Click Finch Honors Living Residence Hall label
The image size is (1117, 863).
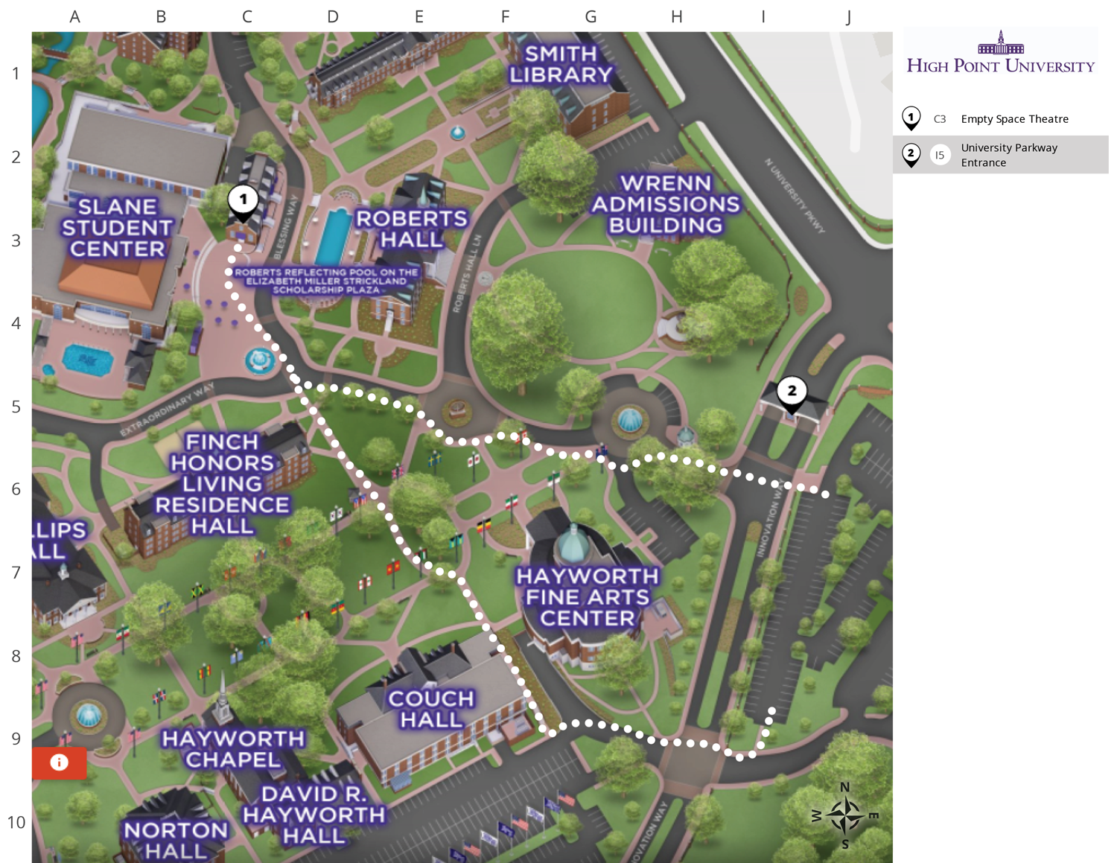pos(222,484)
